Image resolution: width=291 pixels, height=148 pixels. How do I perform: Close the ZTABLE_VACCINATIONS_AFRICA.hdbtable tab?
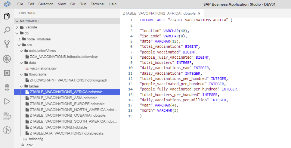click(x=199, y=13)
